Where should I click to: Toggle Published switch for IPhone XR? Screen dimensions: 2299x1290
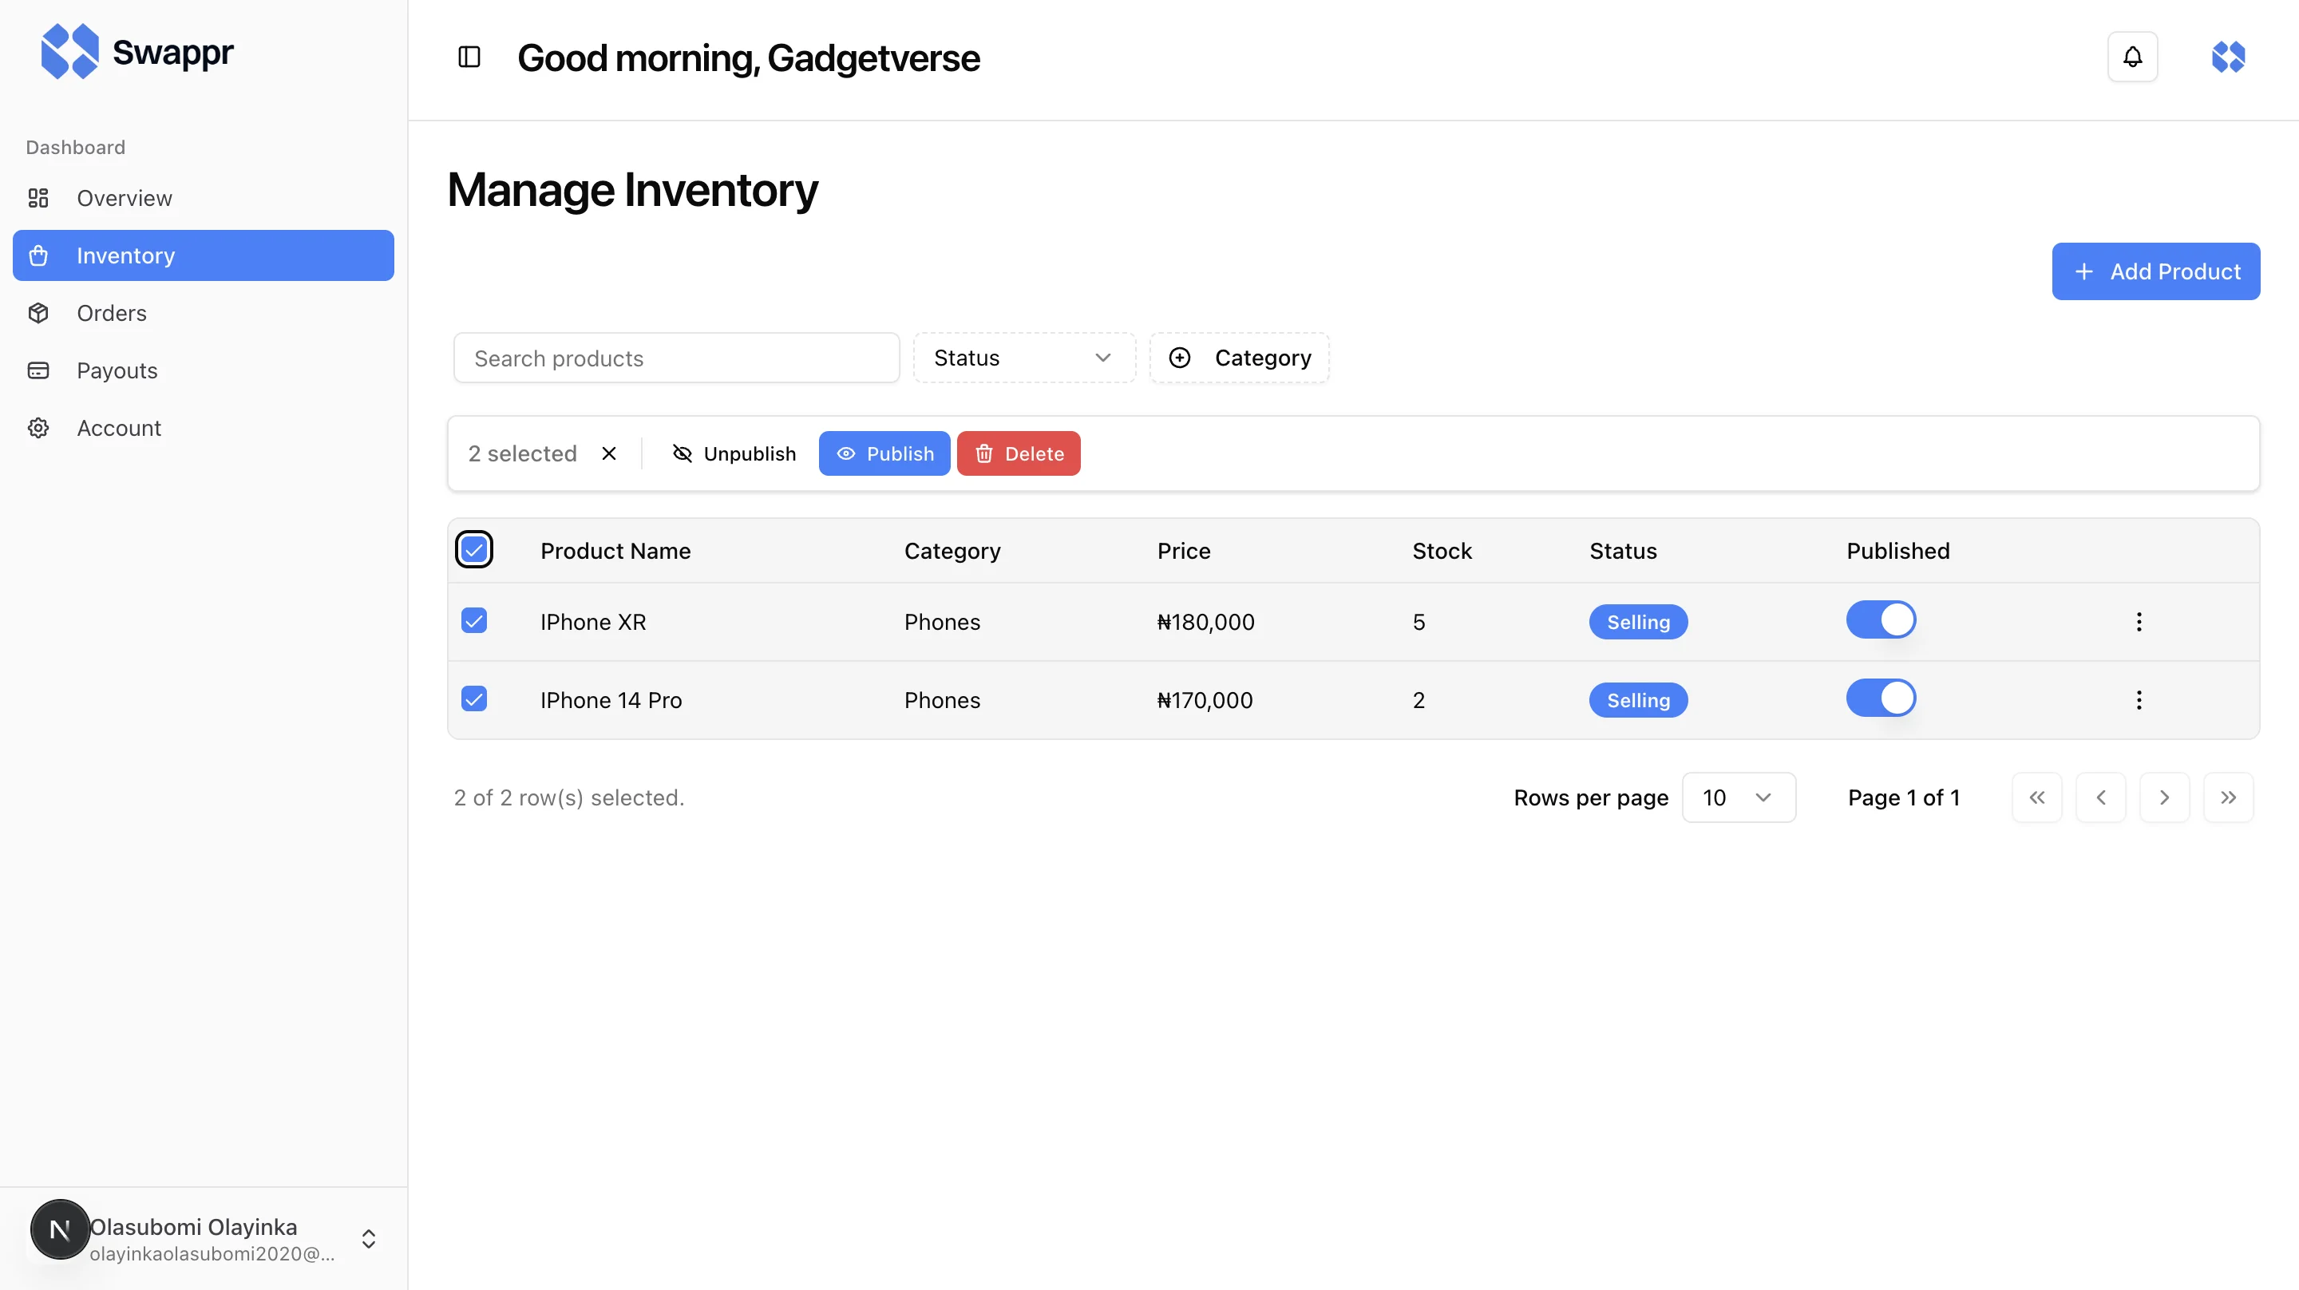(1881, 619)
